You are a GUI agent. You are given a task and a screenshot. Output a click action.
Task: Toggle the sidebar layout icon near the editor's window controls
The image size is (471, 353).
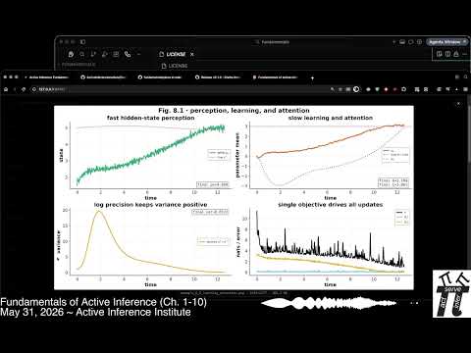[x=82, y=42]
